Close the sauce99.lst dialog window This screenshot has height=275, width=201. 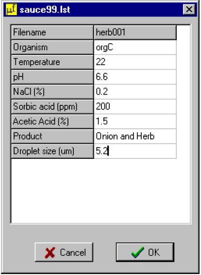click(x=189, y=9)
